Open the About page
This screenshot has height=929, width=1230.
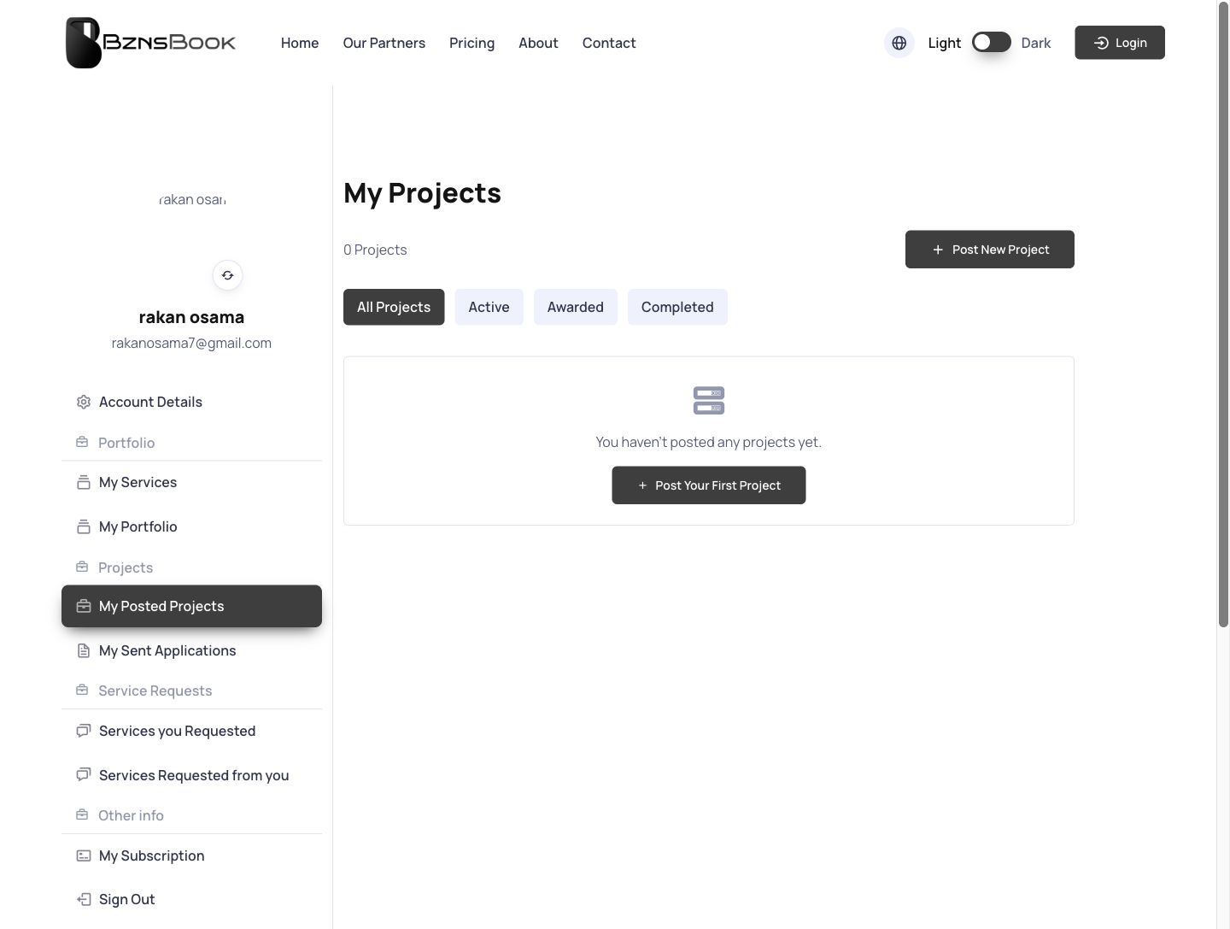[x=538, y=43]
